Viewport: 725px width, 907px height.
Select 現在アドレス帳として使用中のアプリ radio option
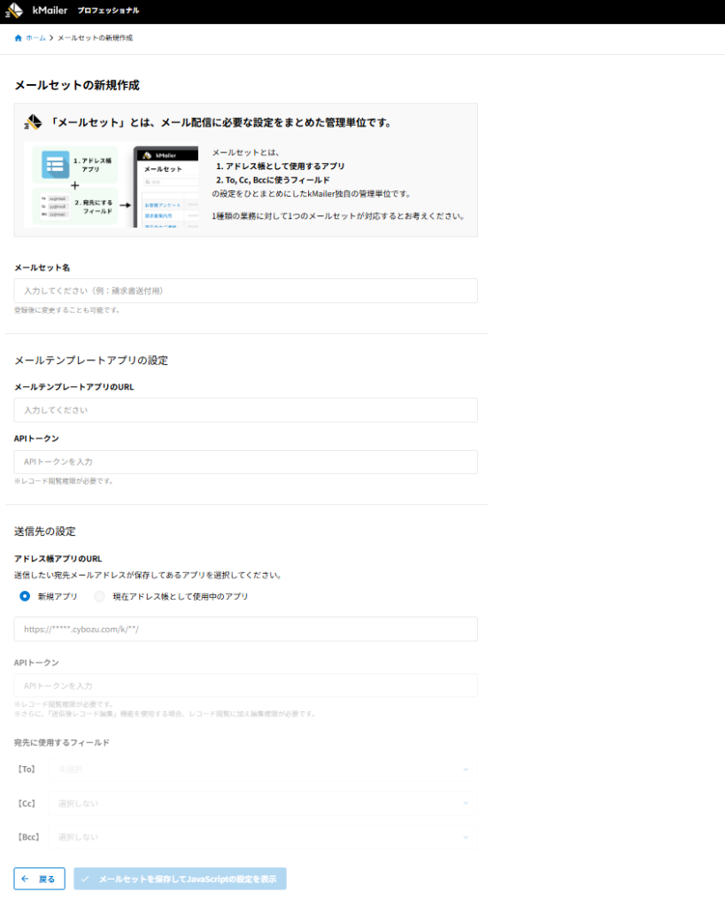100,596
